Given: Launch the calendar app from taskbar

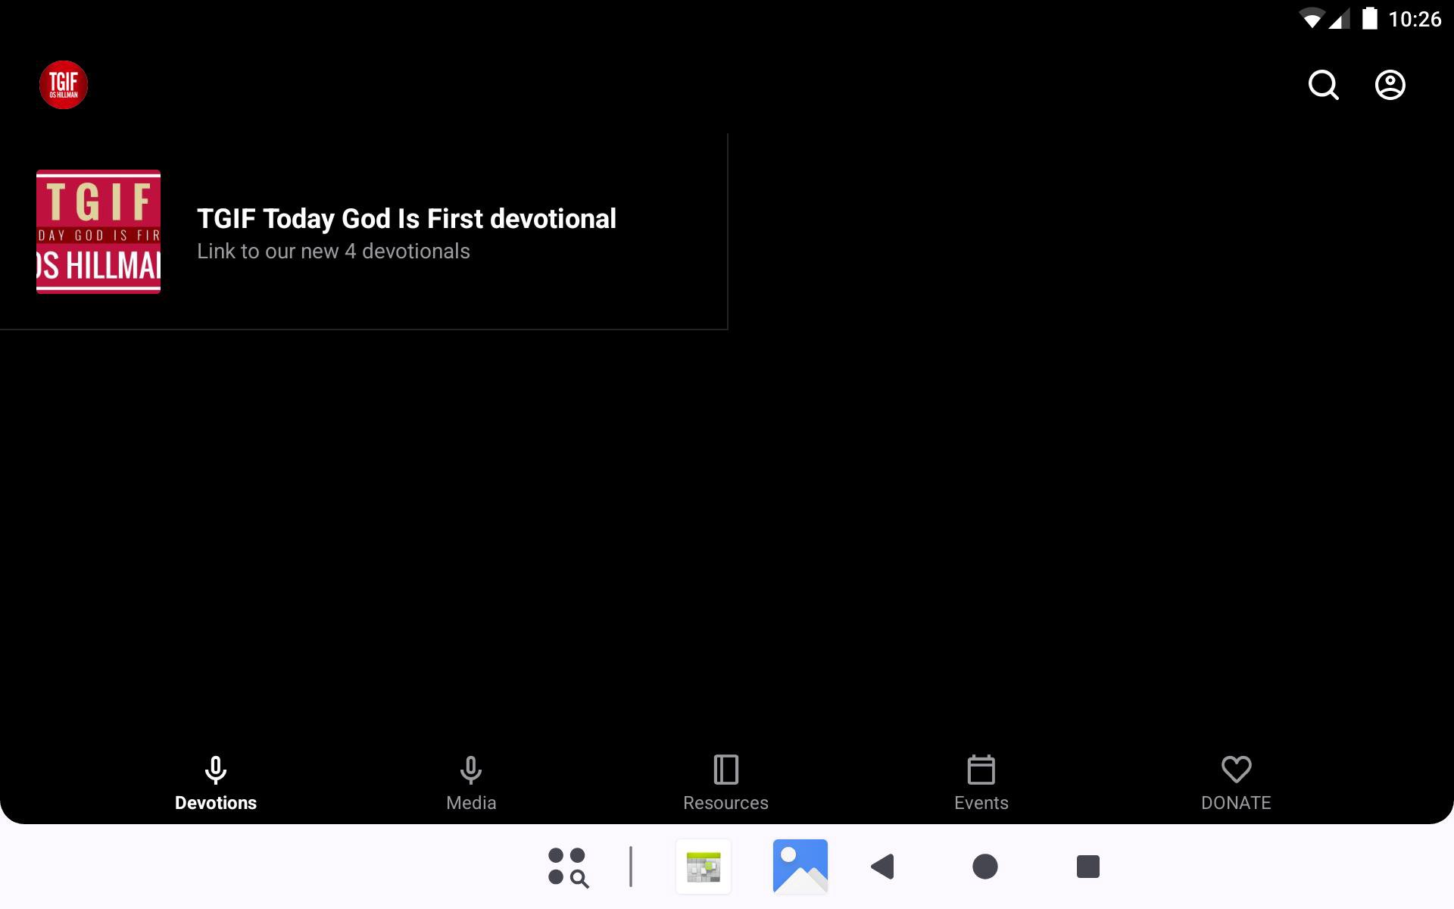Looking at the screenshot, I should click(704, 867).
